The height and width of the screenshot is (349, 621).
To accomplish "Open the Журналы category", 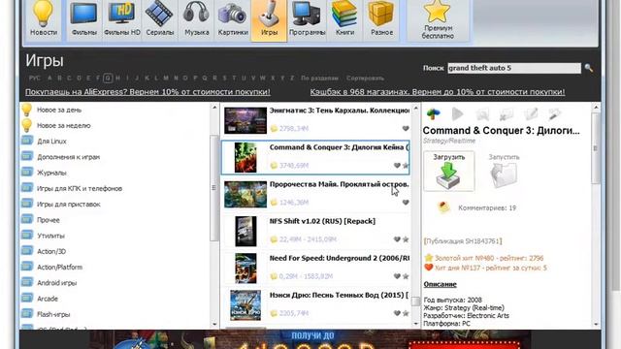I will [51, 173].
